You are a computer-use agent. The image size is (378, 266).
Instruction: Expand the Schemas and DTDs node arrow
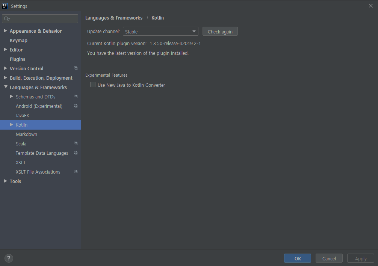12,97
